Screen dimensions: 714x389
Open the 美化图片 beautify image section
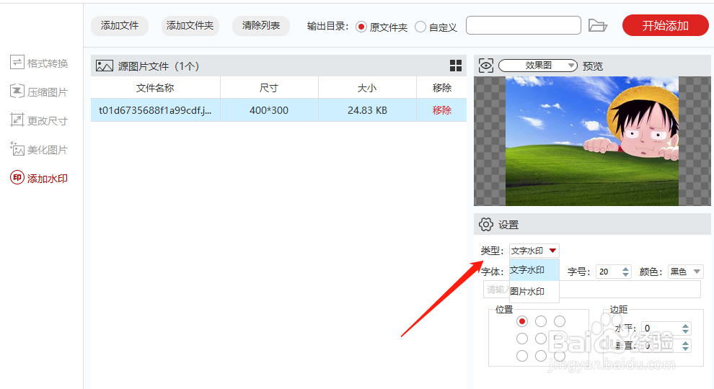[39, 150]
